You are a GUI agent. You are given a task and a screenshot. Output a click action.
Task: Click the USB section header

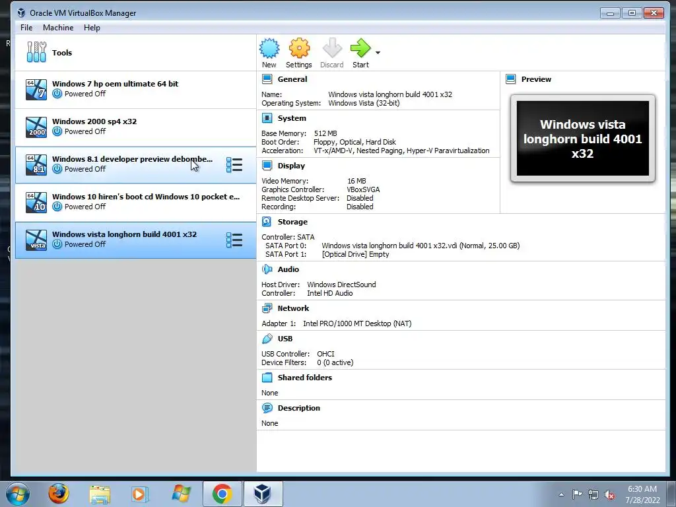pos(285,339)
